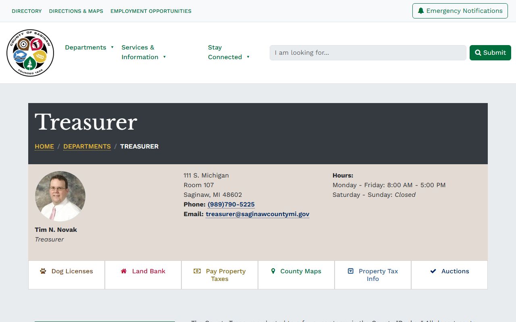
Task: Click the magnifier icon on Submit button
Action: pos(478,53)
